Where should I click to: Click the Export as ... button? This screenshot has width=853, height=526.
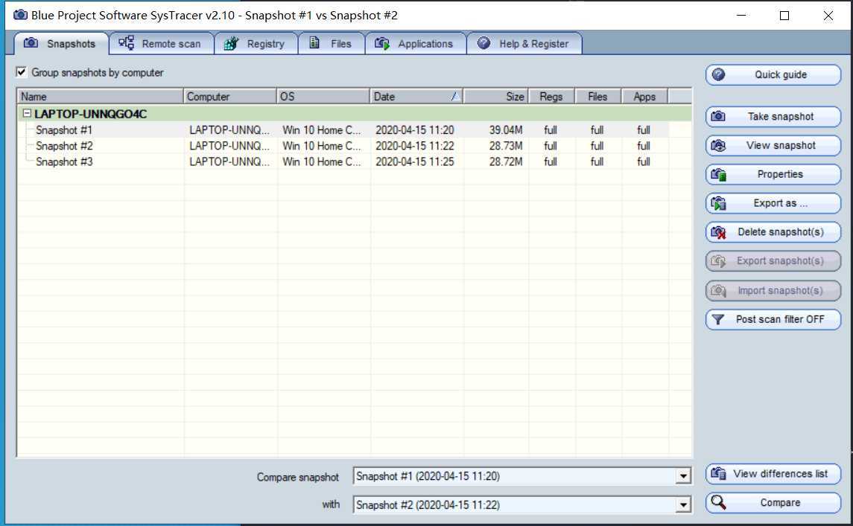[773, 203]
